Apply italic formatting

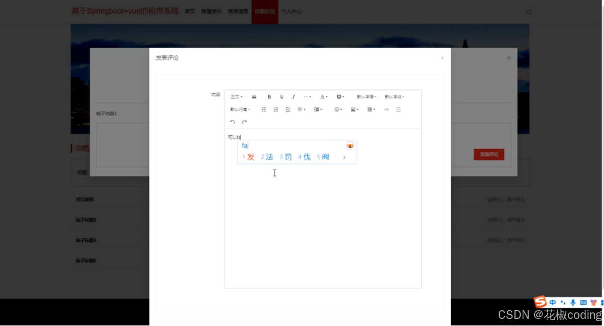coord(294,96)
